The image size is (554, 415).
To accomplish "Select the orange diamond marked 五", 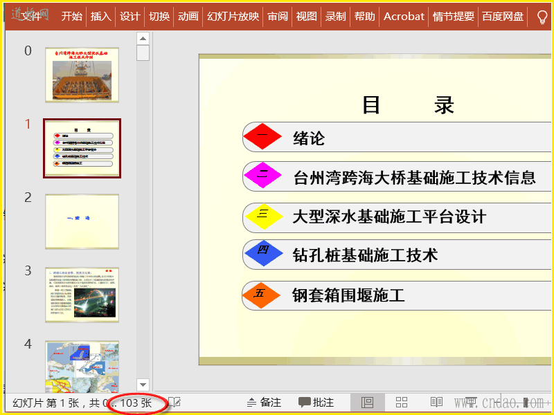I will point(261,295).
